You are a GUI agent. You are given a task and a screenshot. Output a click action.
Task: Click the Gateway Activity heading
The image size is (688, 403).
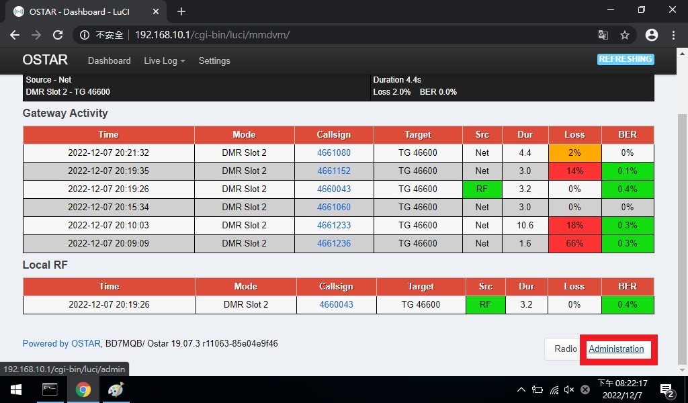pos(65,113)
